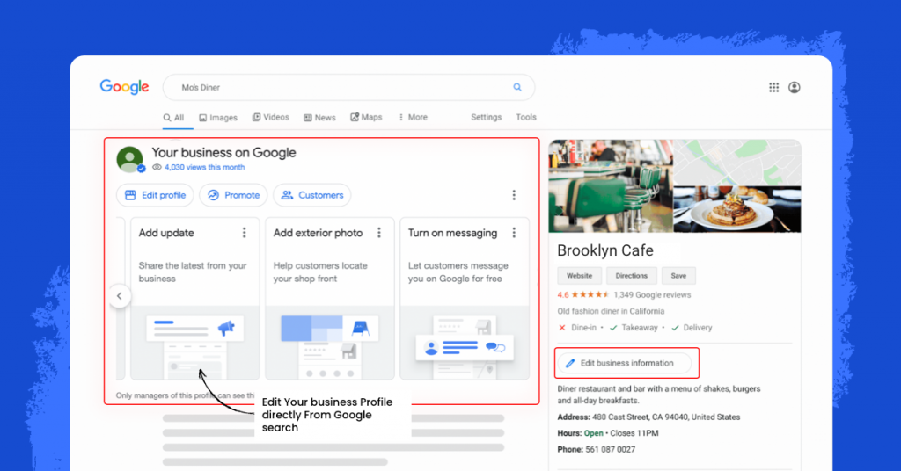The height and width of the screenshot is (471, 901).
Task: Click the Delivery service label
Action: [698, 328]
